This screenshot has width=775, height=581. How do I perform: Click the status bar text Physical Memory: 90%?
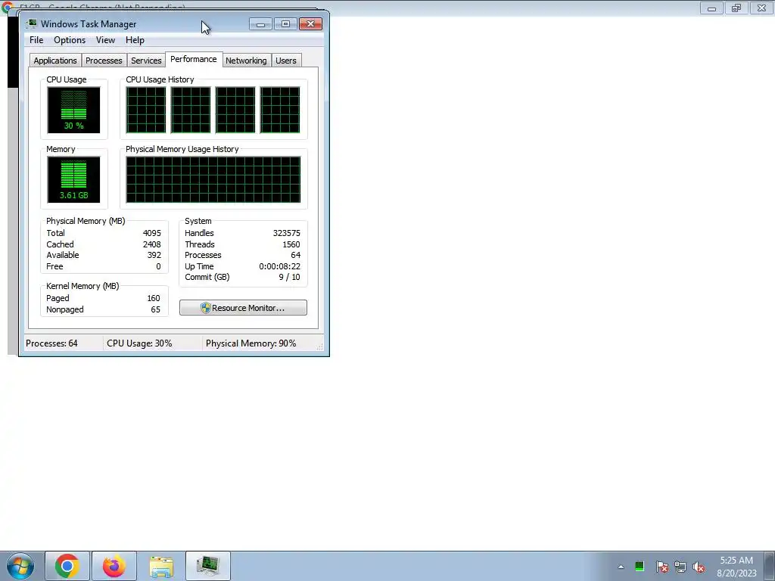coord(251,343)
